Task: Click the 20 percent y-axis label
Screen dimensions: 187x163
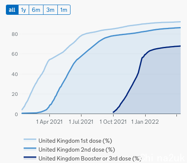Action: coord(15,94)
